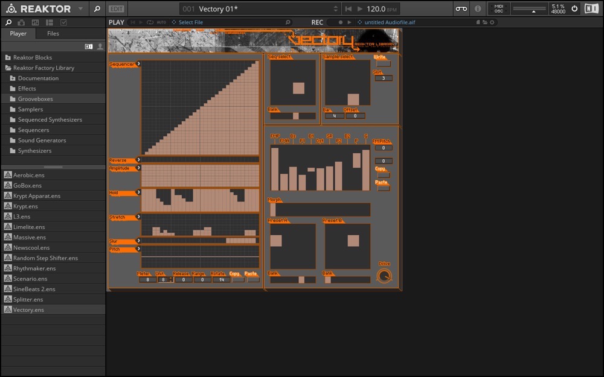
Task: Show the info hints icon
Action: [x=478, y=8]
